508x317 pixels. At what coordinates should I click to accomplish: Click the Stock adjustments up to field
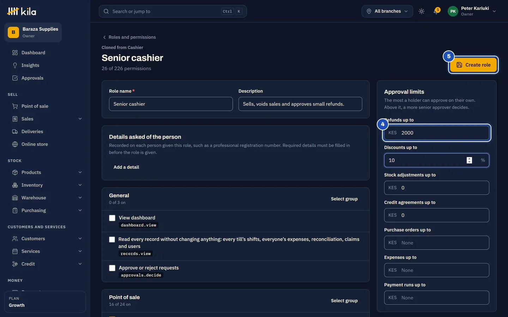437,188
